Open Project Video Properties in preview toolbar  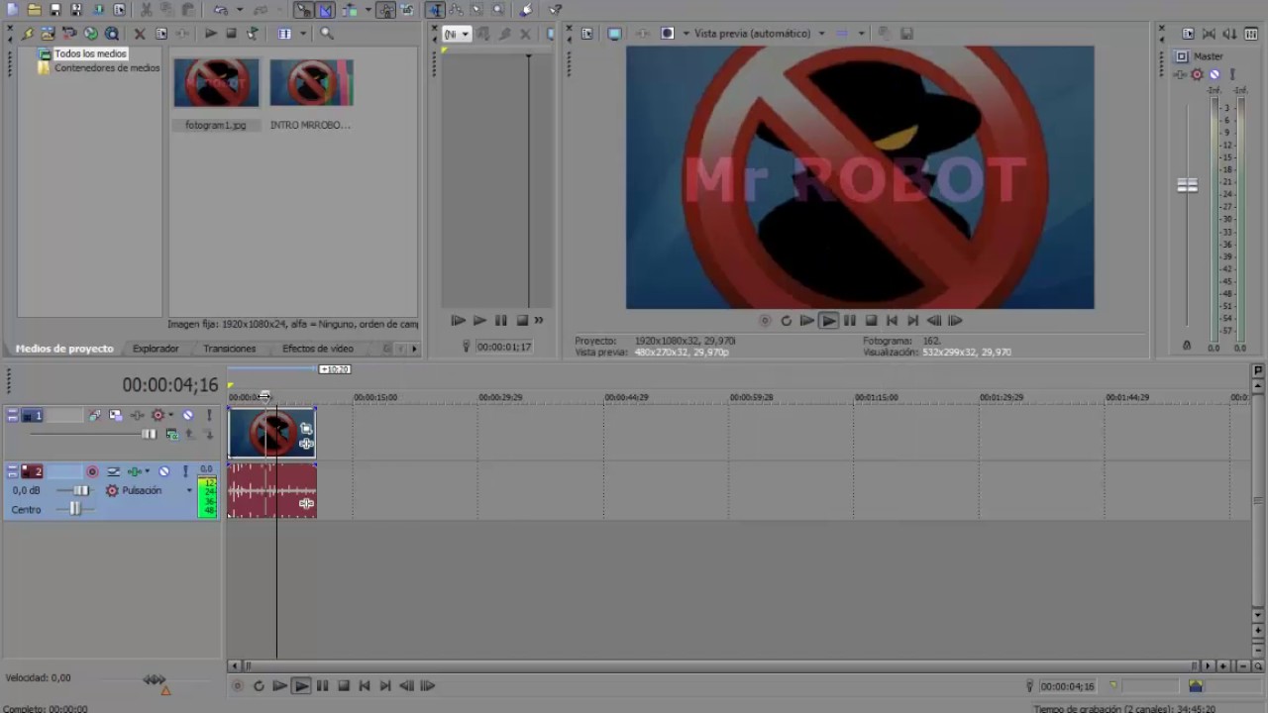[586, 34]
